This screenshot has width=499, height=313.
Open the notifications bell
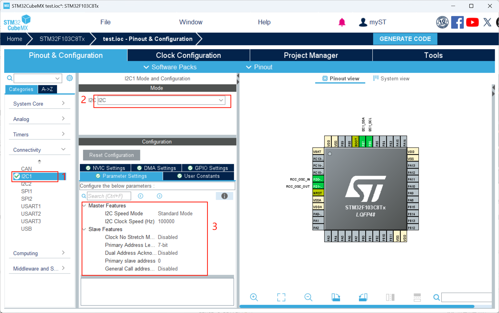tap(342, 22)
